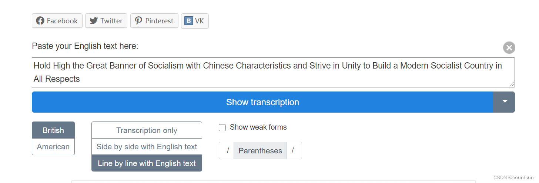Switch to American pronunciation
Image resolution: width=539 pixels, height=183 pixels.
[53, 147]
